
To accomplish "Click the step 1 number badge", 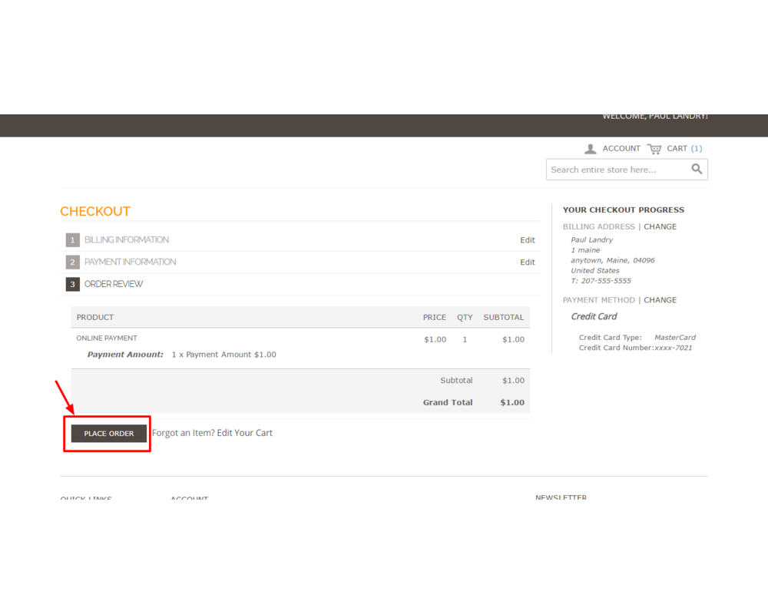I will (73, 240).
